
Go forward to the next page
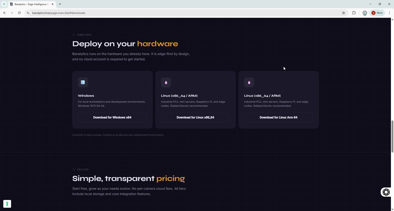point(12,13)
